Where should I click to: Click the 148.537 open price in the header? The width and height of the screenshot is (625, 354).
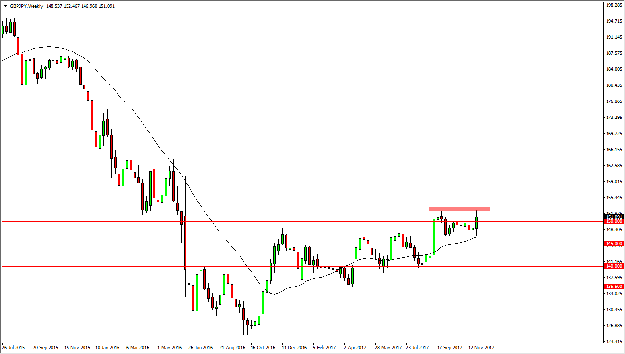pos(54,6)
